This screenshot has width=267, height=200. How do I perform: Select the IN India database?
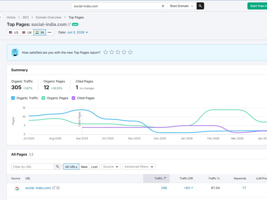tap(40, 32)
